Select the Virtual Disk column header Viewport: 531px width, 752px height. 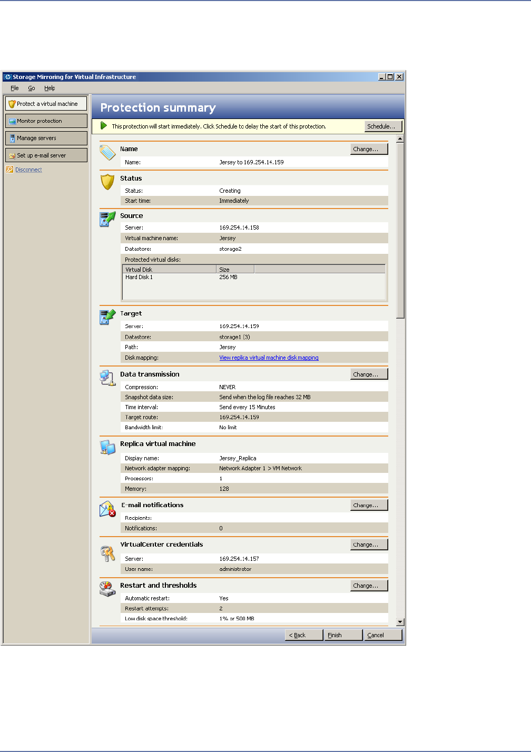point(169,269)
